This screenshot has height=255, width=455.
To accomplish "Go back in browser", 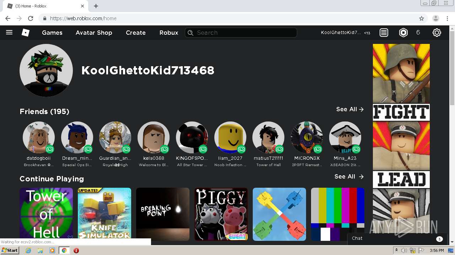I will 8,18.
